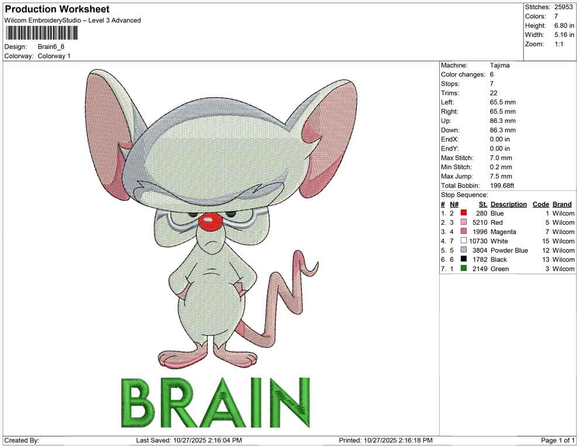Click the barcode under the worksheet title
Viewport: 579px width, 446px height.
click(x=41, y=33)
